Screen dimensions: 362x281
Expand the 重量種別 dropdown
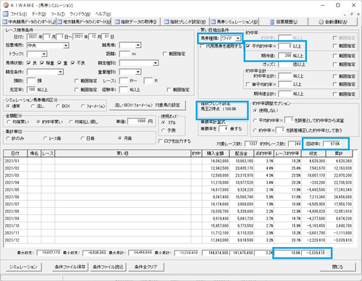(x=138, y=72)
